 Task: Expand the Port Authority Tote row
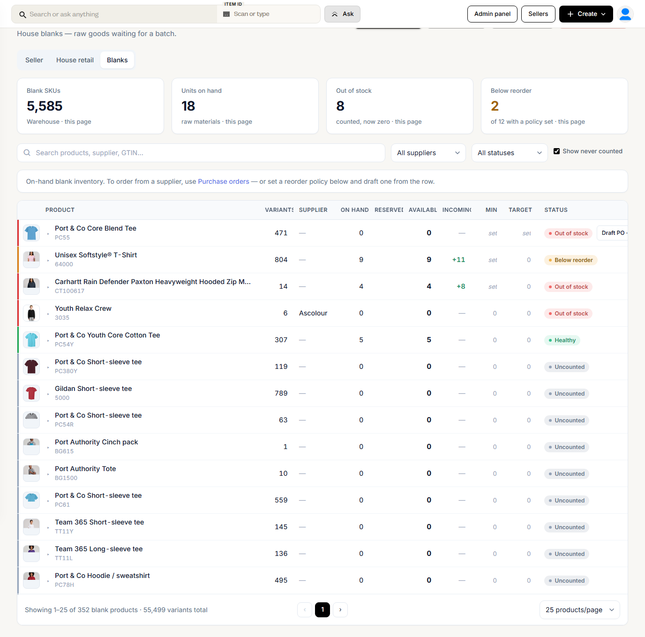(48, 474)
